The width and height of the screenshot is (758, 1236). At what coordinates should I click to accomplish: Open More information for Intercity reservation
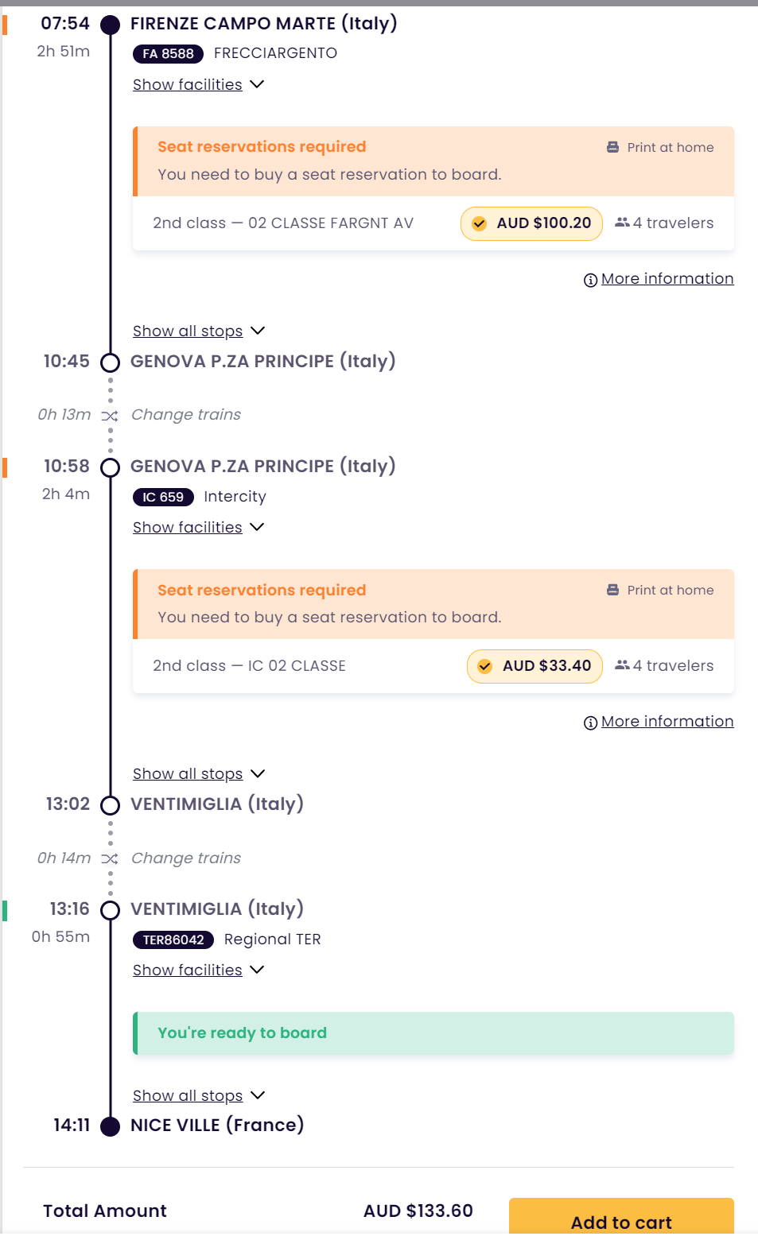[x=667, y=721]
